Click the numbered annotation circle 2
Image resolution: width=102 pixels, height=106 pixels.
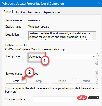point(30,72)
